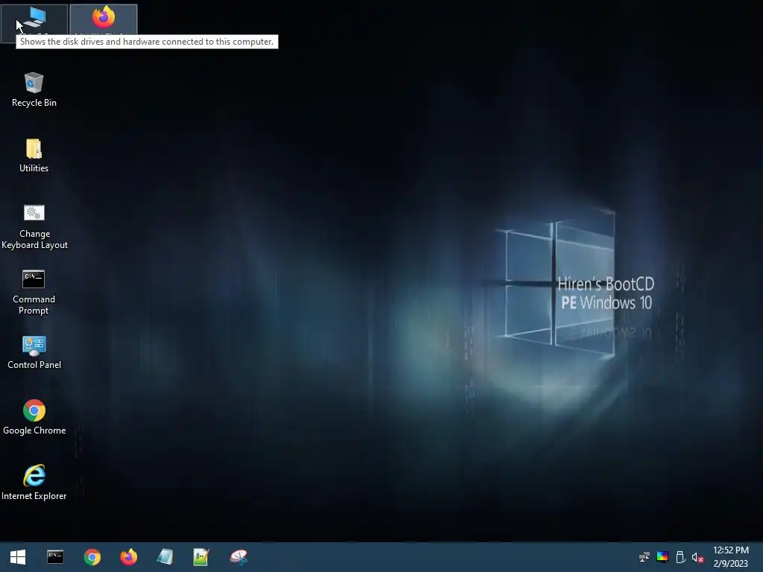763x572 pixels.
Task: Open the Mozilla Firefox desktop shortcut
Action: click(x=104, y=20)
